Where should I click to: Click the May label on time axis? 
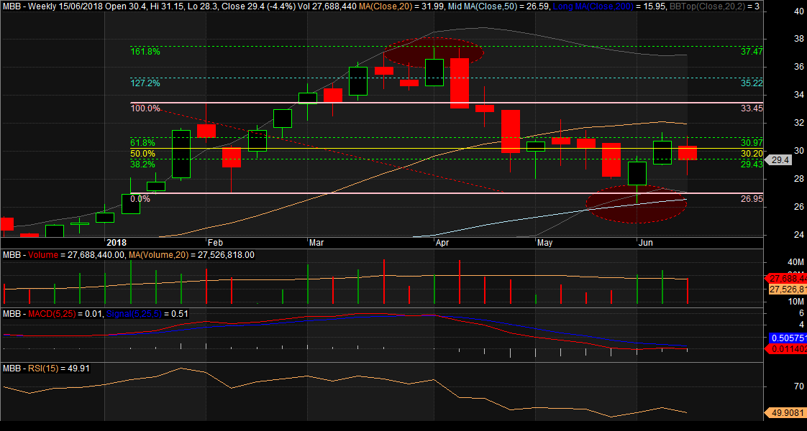[x=544, y=243]
